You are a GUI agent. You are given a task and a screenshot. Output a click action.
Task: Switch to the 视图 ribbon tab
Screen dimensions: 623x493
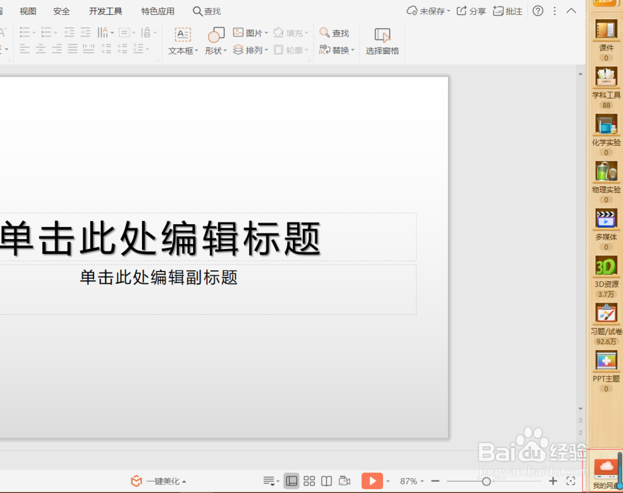(27, 11)
